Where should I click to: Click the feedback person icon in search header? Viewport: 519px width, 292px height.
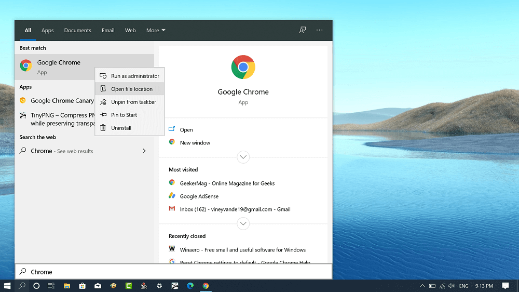click(302, 30)
